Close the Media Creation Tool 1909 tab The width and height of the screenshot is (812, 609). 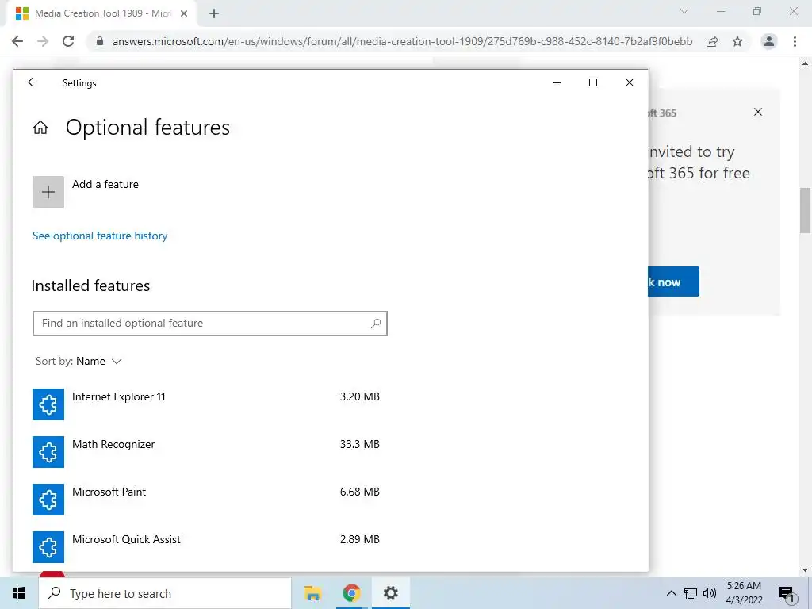pyautogui.click(x=184, y=13)
